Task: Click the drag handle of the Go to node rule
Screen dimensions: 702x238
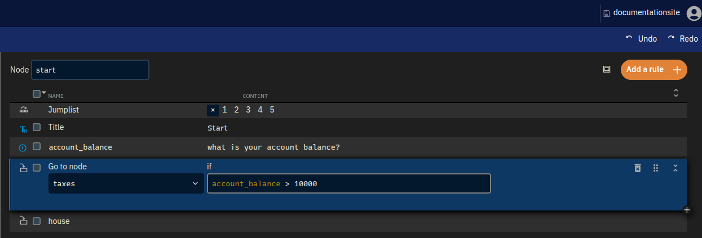Action: (x=656, y=168)
